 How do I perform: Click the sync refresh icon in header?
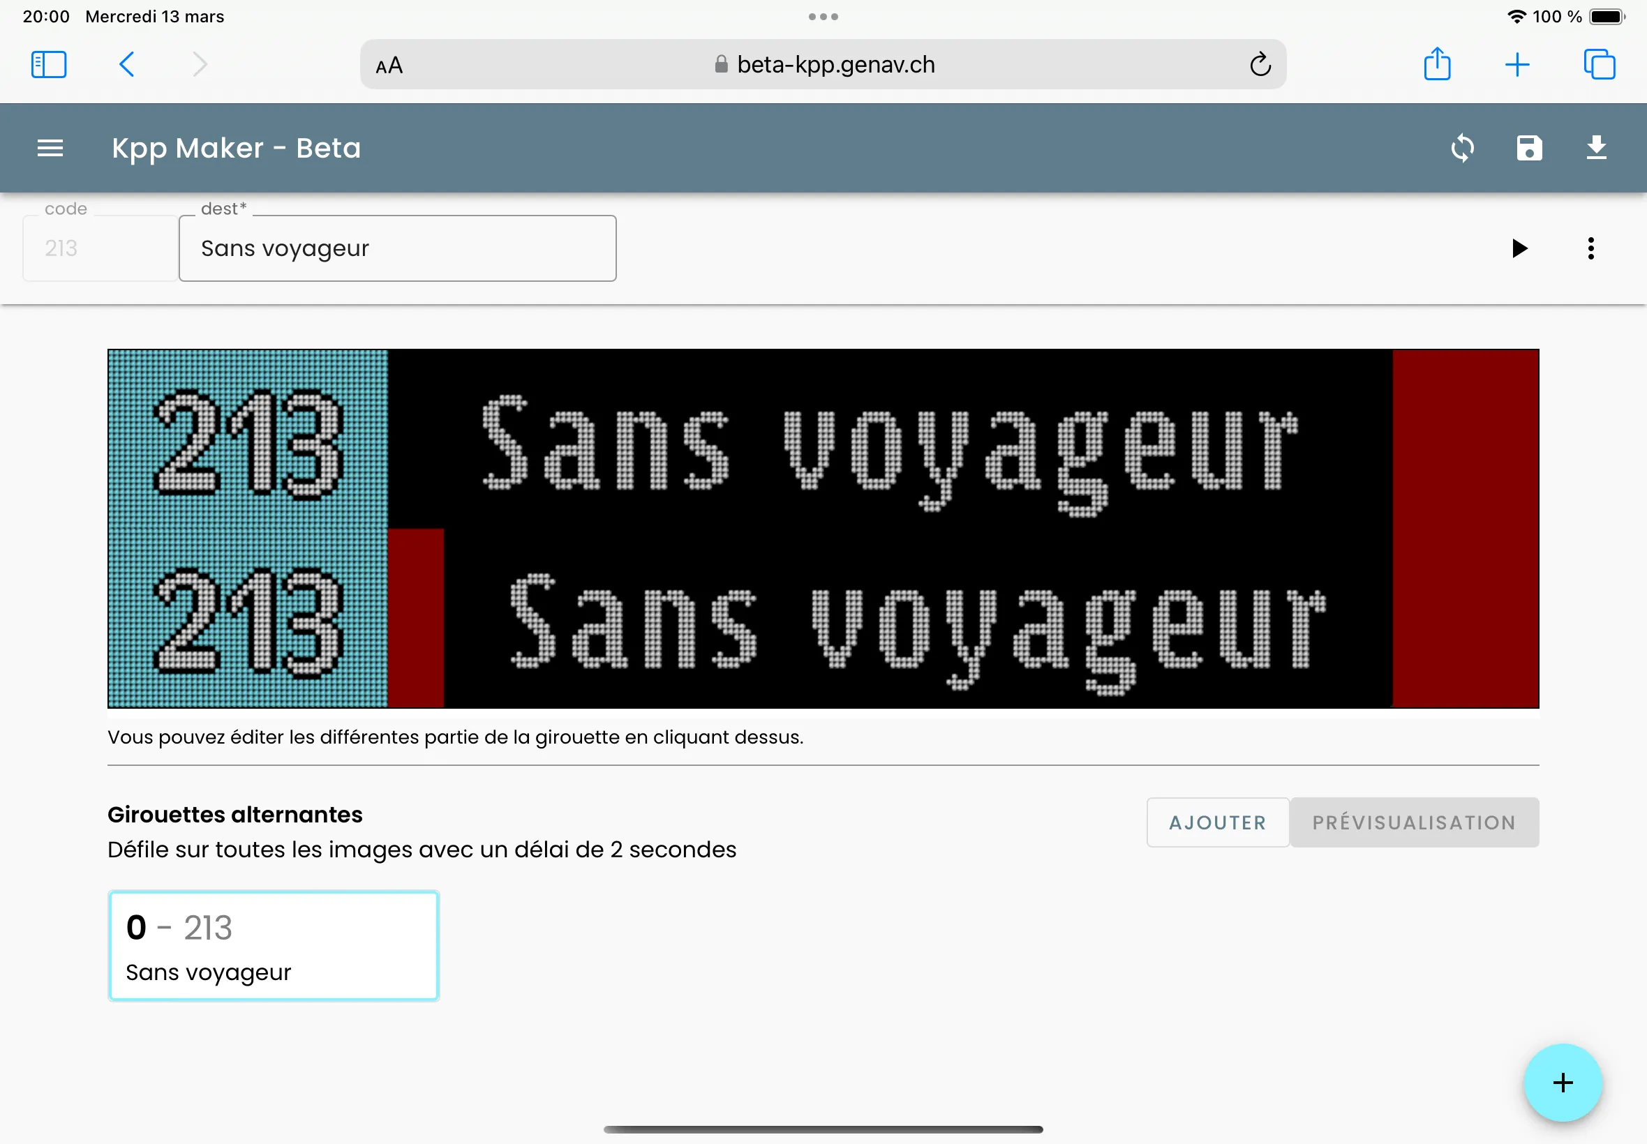click(x=1462, y=149)
